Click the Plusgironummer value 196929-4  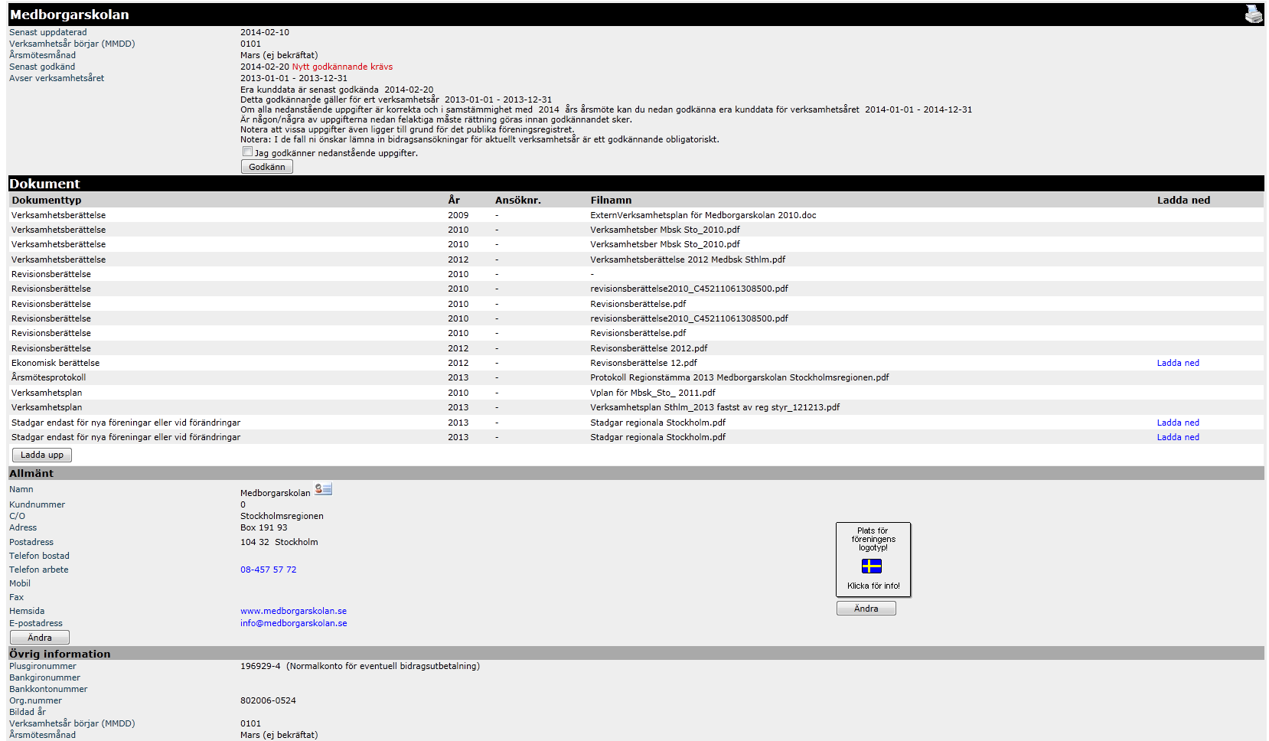(260, 666)
